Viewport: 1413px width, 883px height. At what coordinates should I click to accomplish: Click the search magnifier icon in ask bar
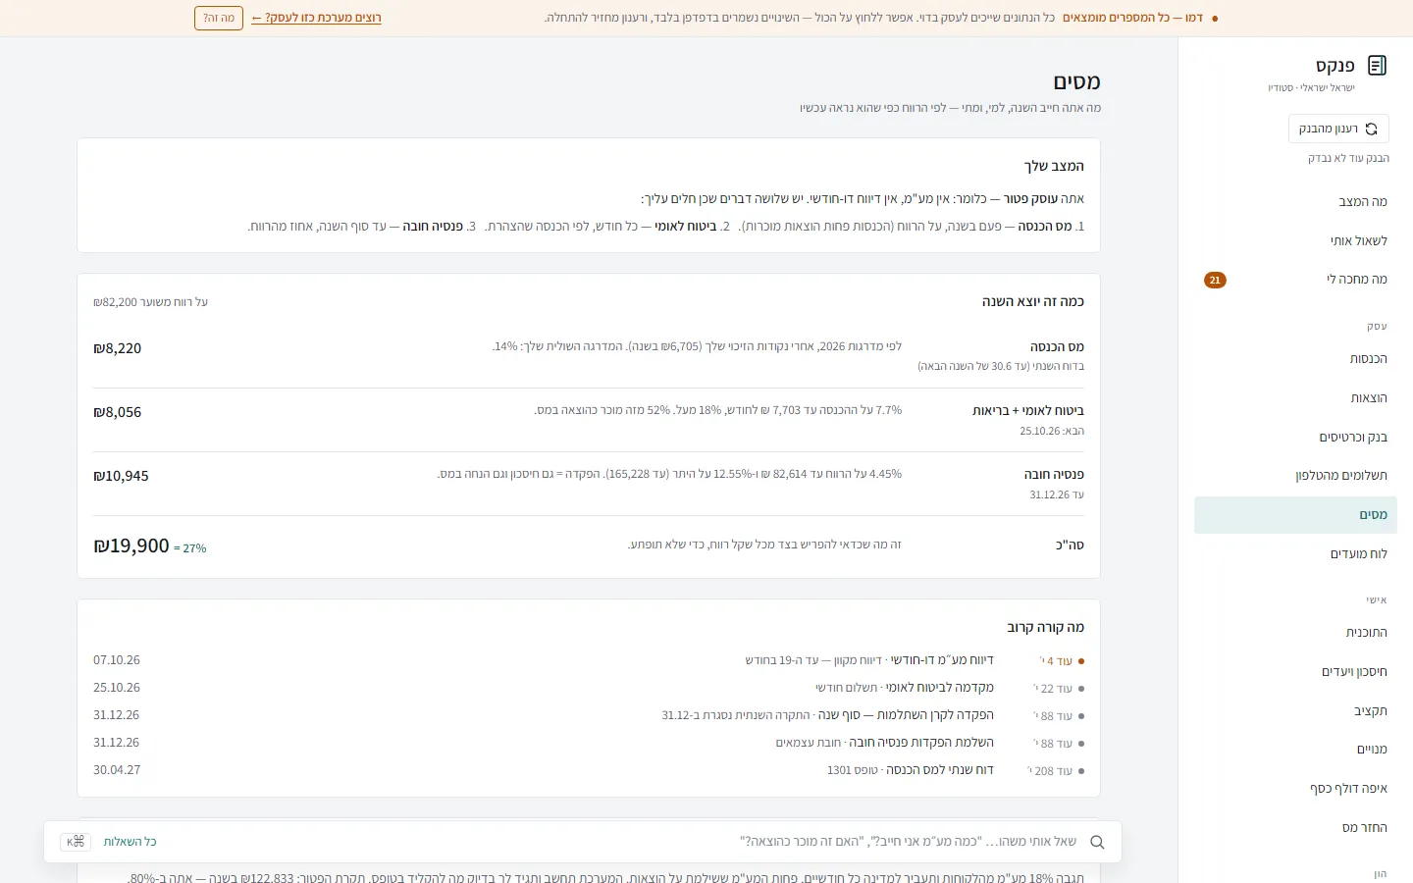(1097, 842)
